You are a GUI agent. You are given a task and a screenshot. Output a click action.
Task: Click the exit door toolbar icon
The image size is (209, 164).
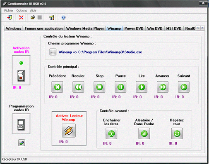tap(10, 17)
